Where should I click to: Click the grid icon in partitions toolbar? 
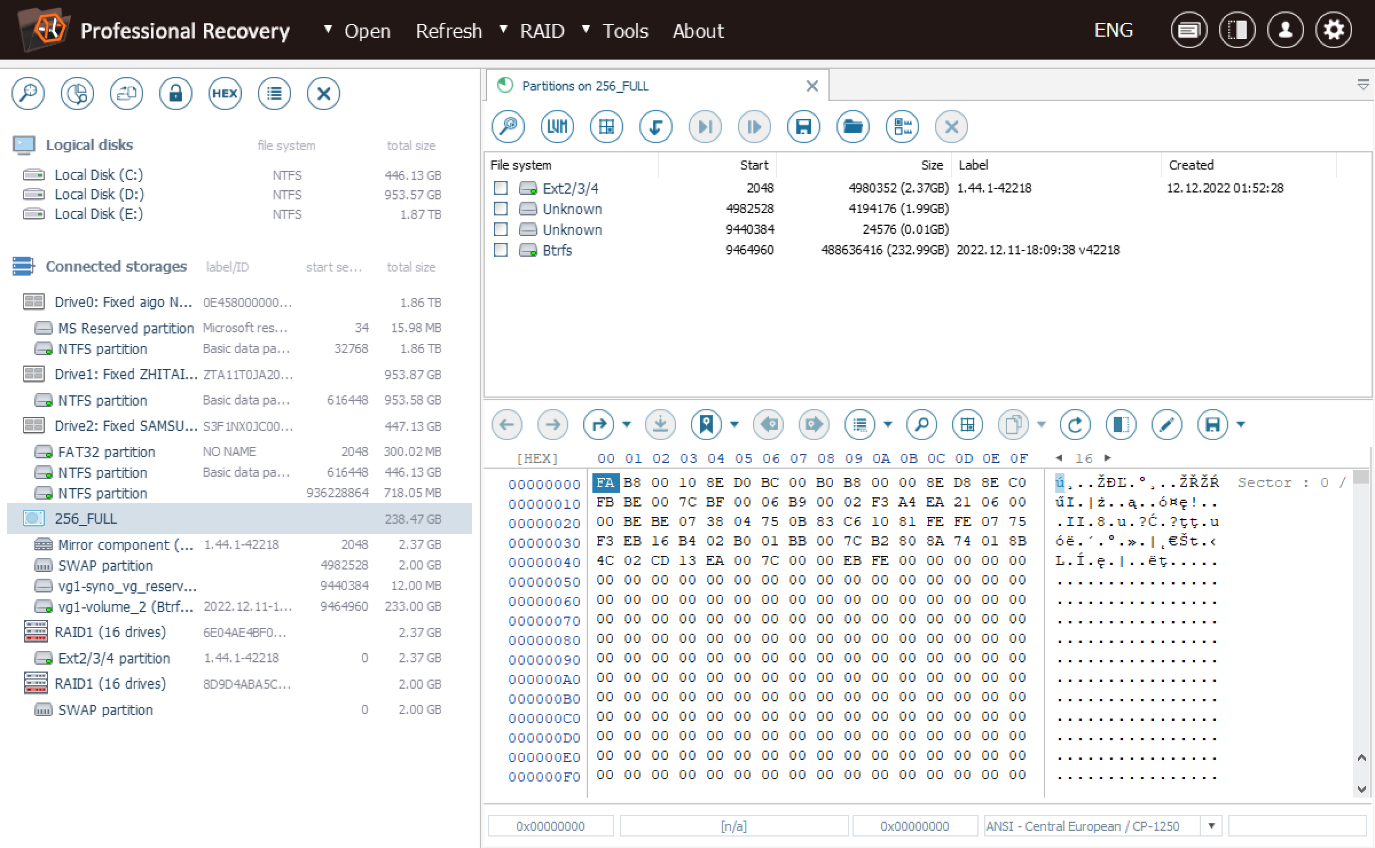[607, 127]
